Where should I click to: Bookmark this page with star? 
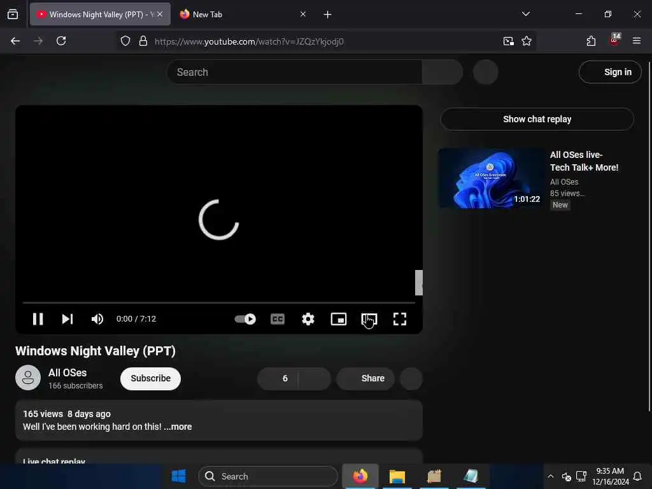[527, 41]
